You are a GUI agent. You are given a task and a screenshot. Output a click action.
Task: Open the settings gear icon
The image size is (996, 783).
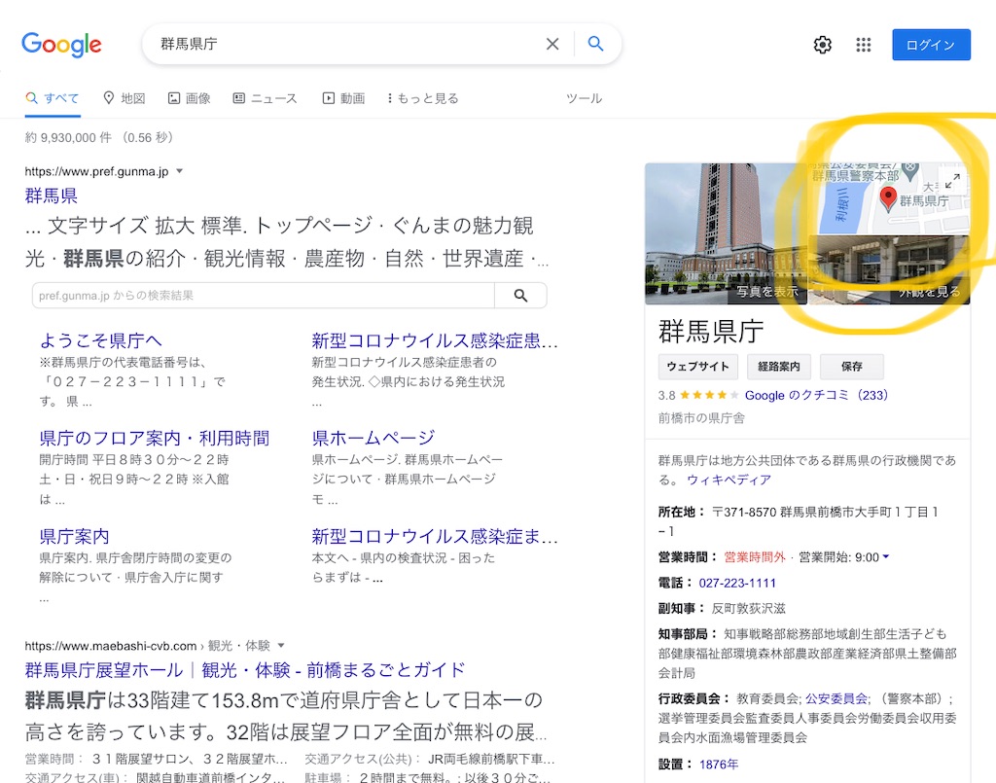coord(823,45)
